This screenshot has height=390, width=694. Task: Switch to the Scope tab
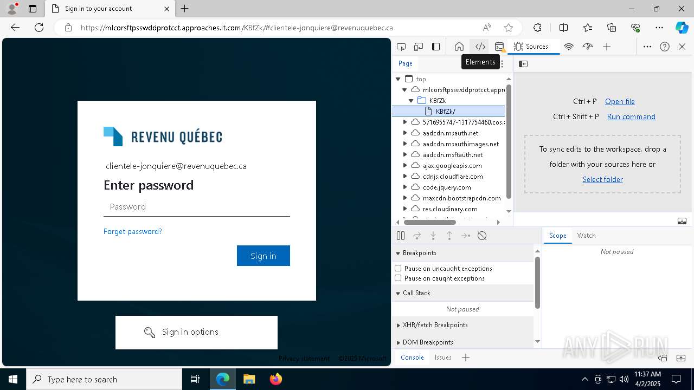click(557, 236)
